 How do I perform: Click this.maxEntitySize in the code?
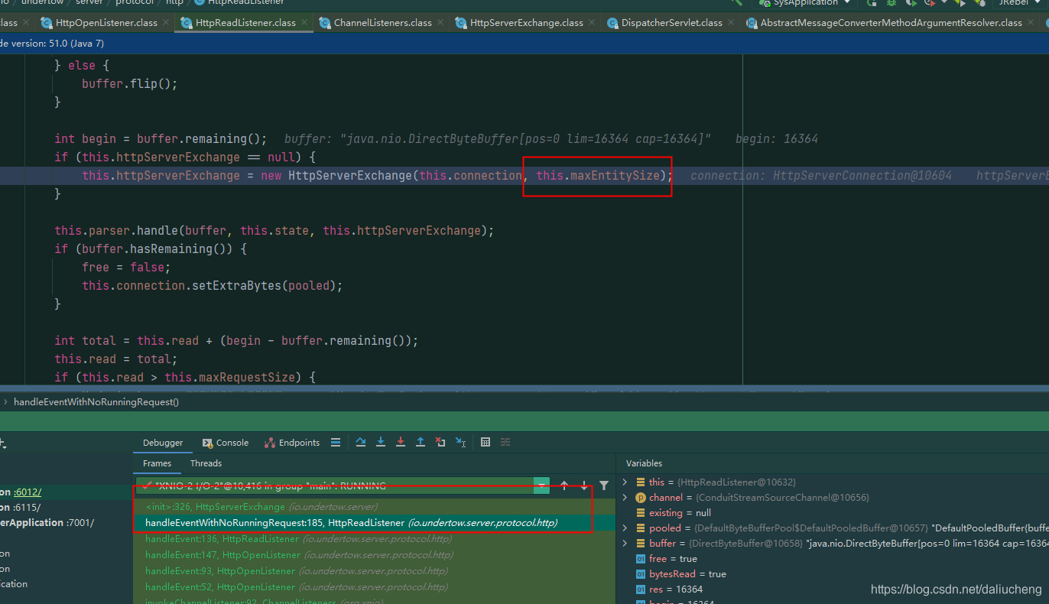597,176
